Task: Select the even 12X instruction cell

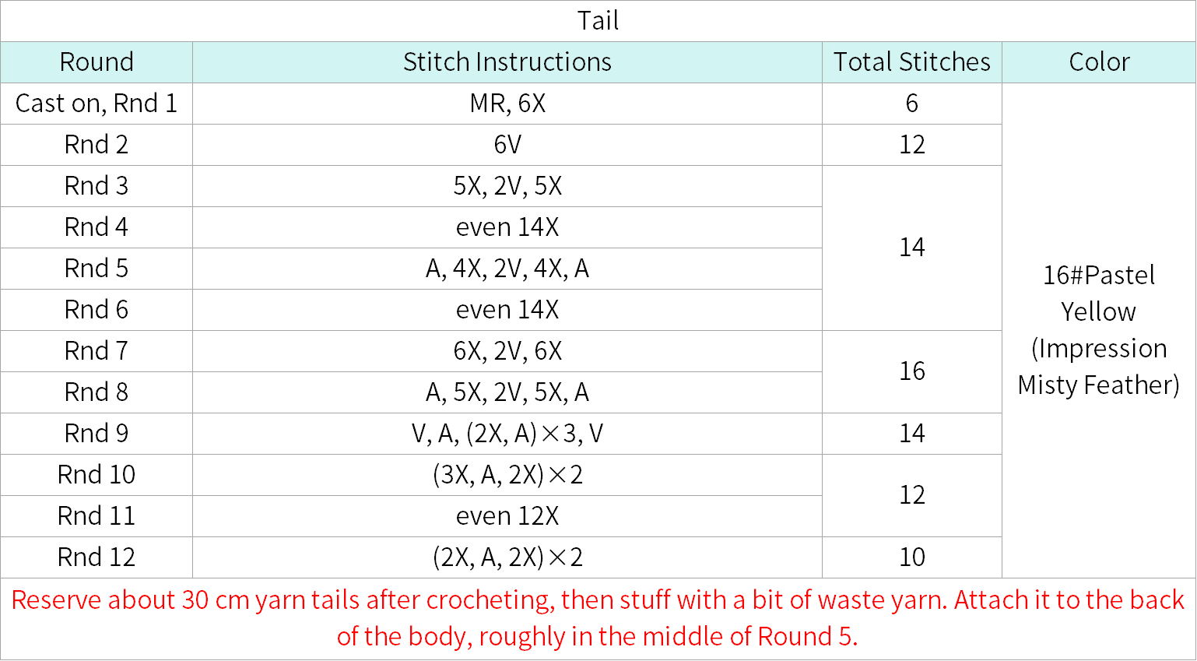Action: pos(507,516)
